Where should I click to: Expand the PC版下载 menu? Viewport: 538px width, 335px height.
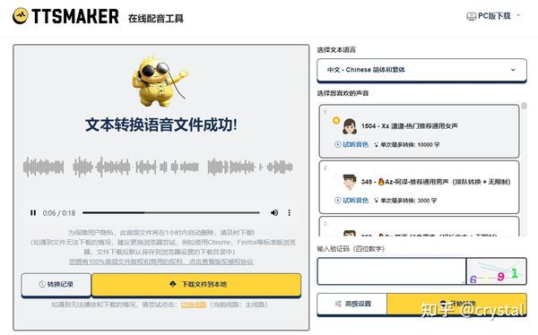pos(518,15)
